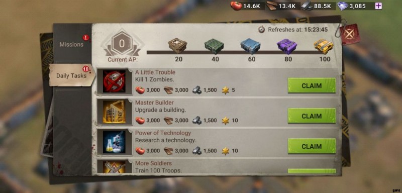Close the tasks panel with red X
The width and height of the screenshot is (402, 193).
pos(349,35)
